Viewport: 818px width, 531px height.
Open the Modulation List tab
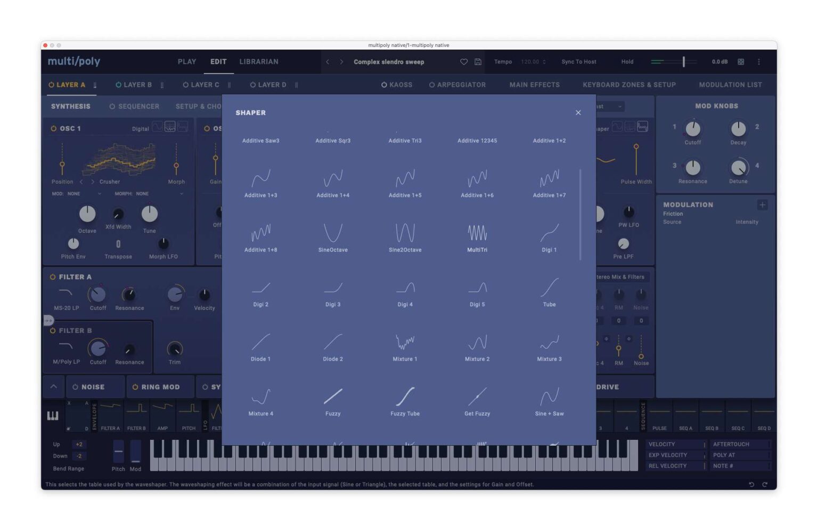[x=730, y=85]
